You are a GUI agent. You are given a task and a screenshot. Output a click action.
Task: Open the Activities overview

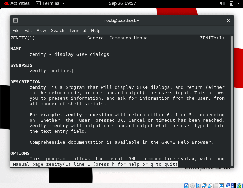pyautogui.click(x=20, y=3)
